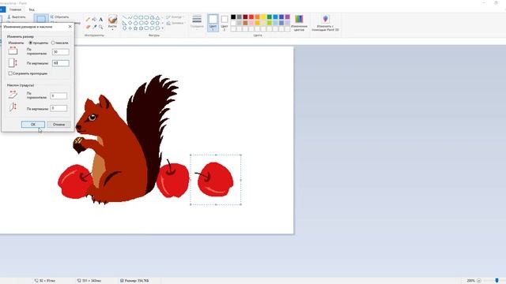506x284 pixels.
Task: Click the Cut (Вырезать) scissors button
Action: [x=16, y=17]
